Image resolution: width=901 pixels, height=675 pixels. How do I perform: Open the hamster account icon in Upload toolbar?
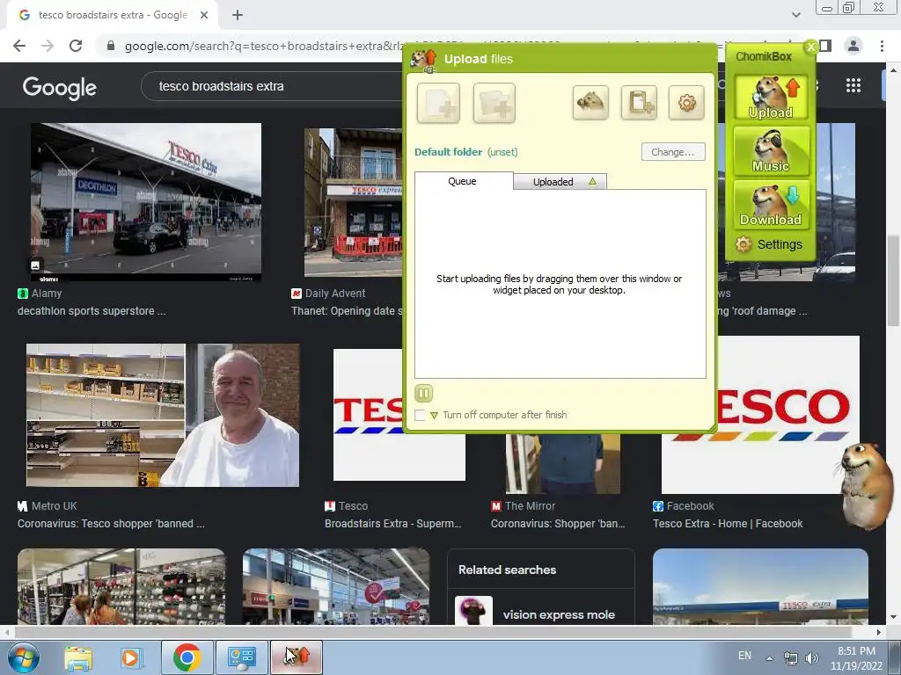590,104
